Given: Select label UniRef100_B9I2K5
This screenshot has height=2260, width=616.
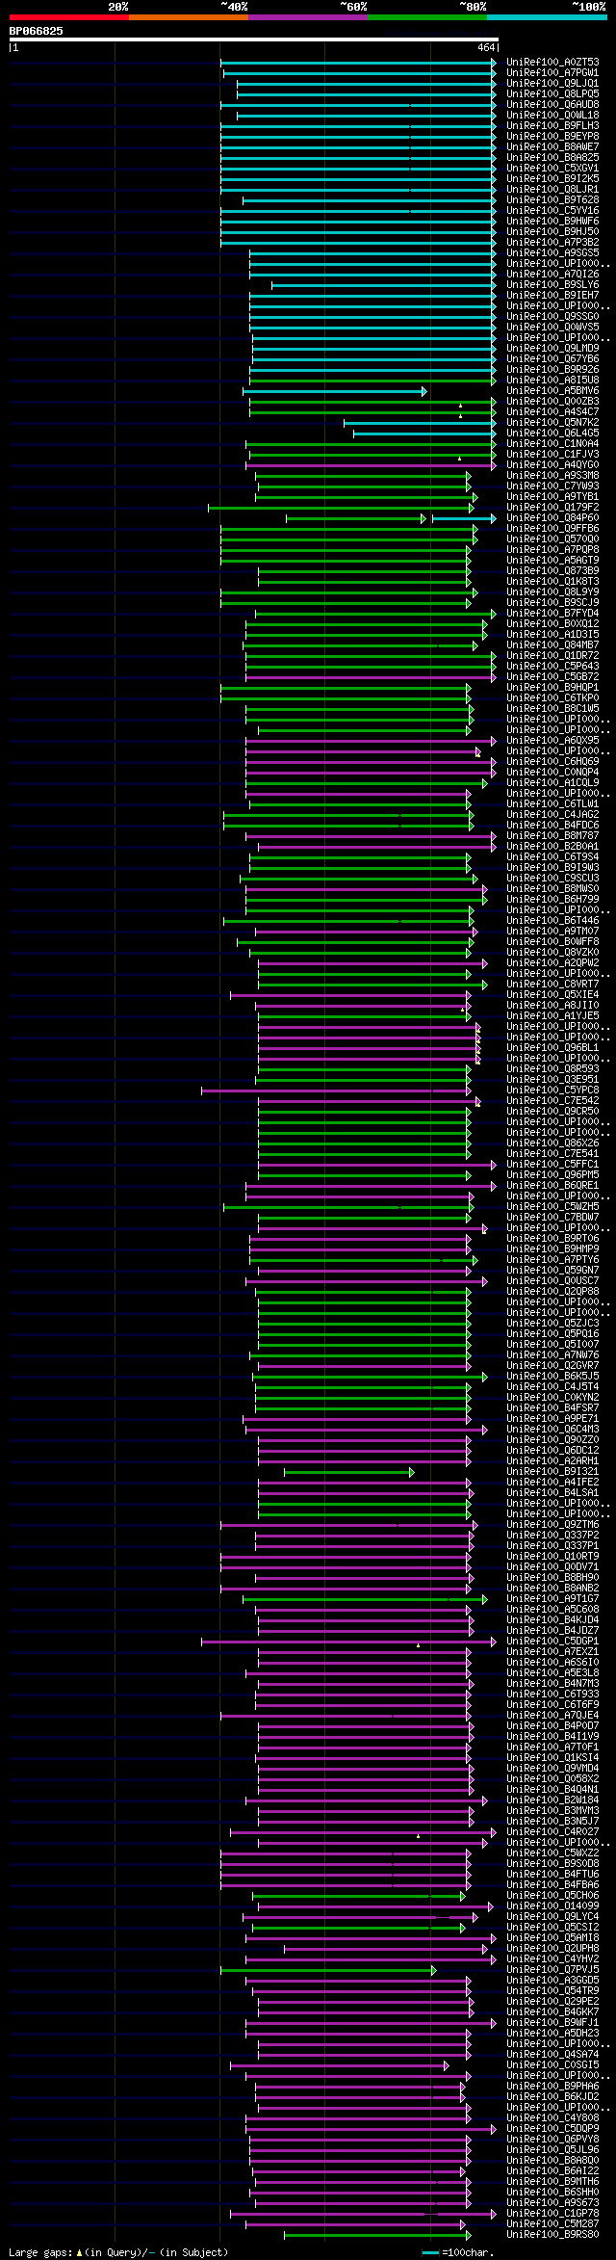Looking at the screenshot, I should pos(552,179).
